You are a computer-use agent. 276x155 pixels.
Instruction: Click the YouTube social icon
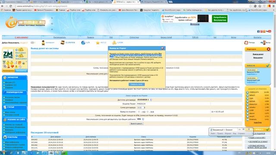click(269, 31)
